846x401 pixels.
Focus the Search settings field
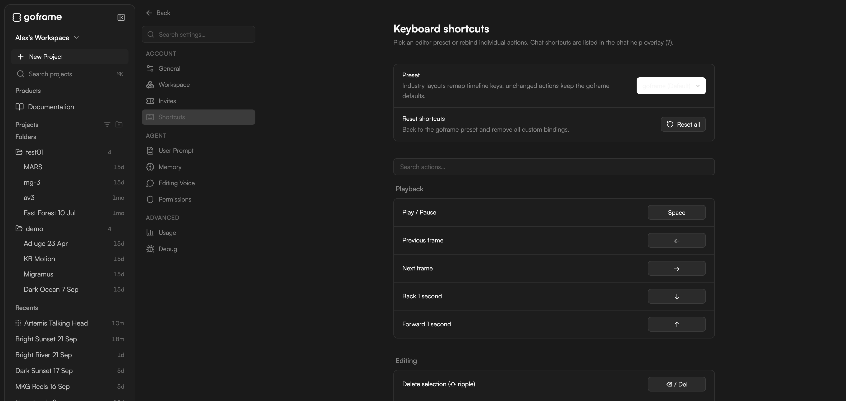(x=198, y=34)
